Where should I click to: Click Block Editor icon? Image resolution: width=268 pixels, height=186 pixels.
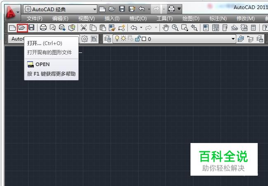122,28
